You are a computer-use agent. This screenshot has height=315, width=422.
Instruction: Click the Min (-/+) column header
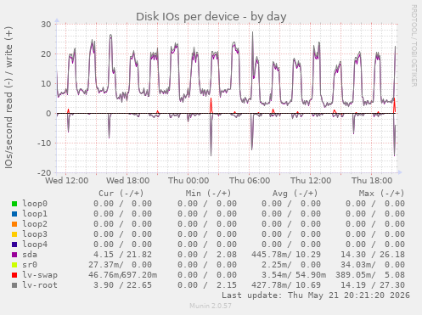pos(208,194)
